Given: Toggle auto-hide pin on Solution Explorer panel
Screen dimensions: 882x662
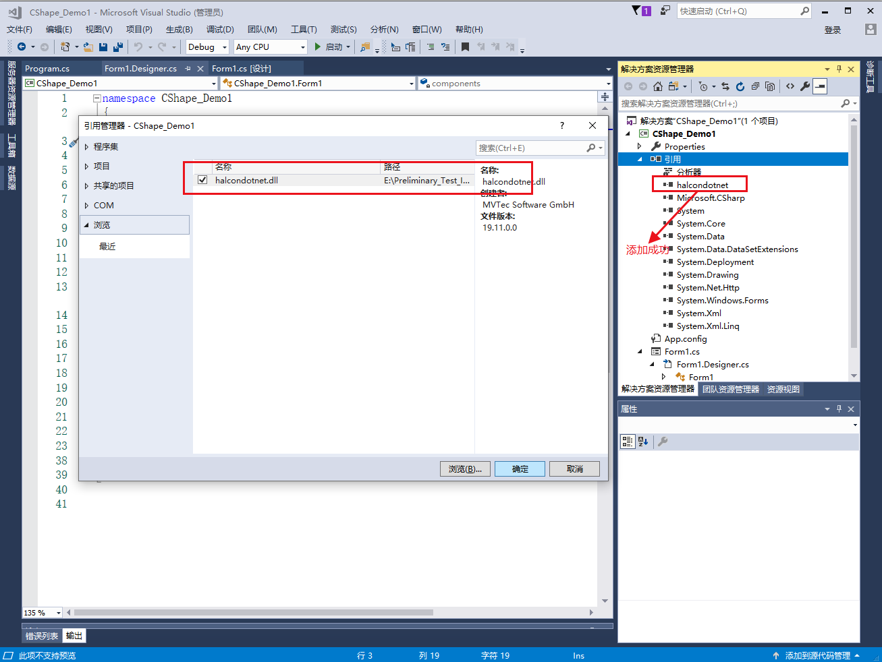Looking at the screenshot, I should tap(839, 69).
